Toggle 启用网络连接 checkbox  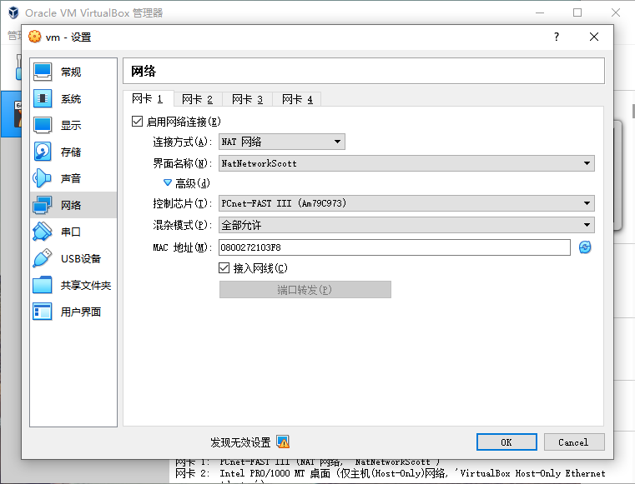click(138, 122)
